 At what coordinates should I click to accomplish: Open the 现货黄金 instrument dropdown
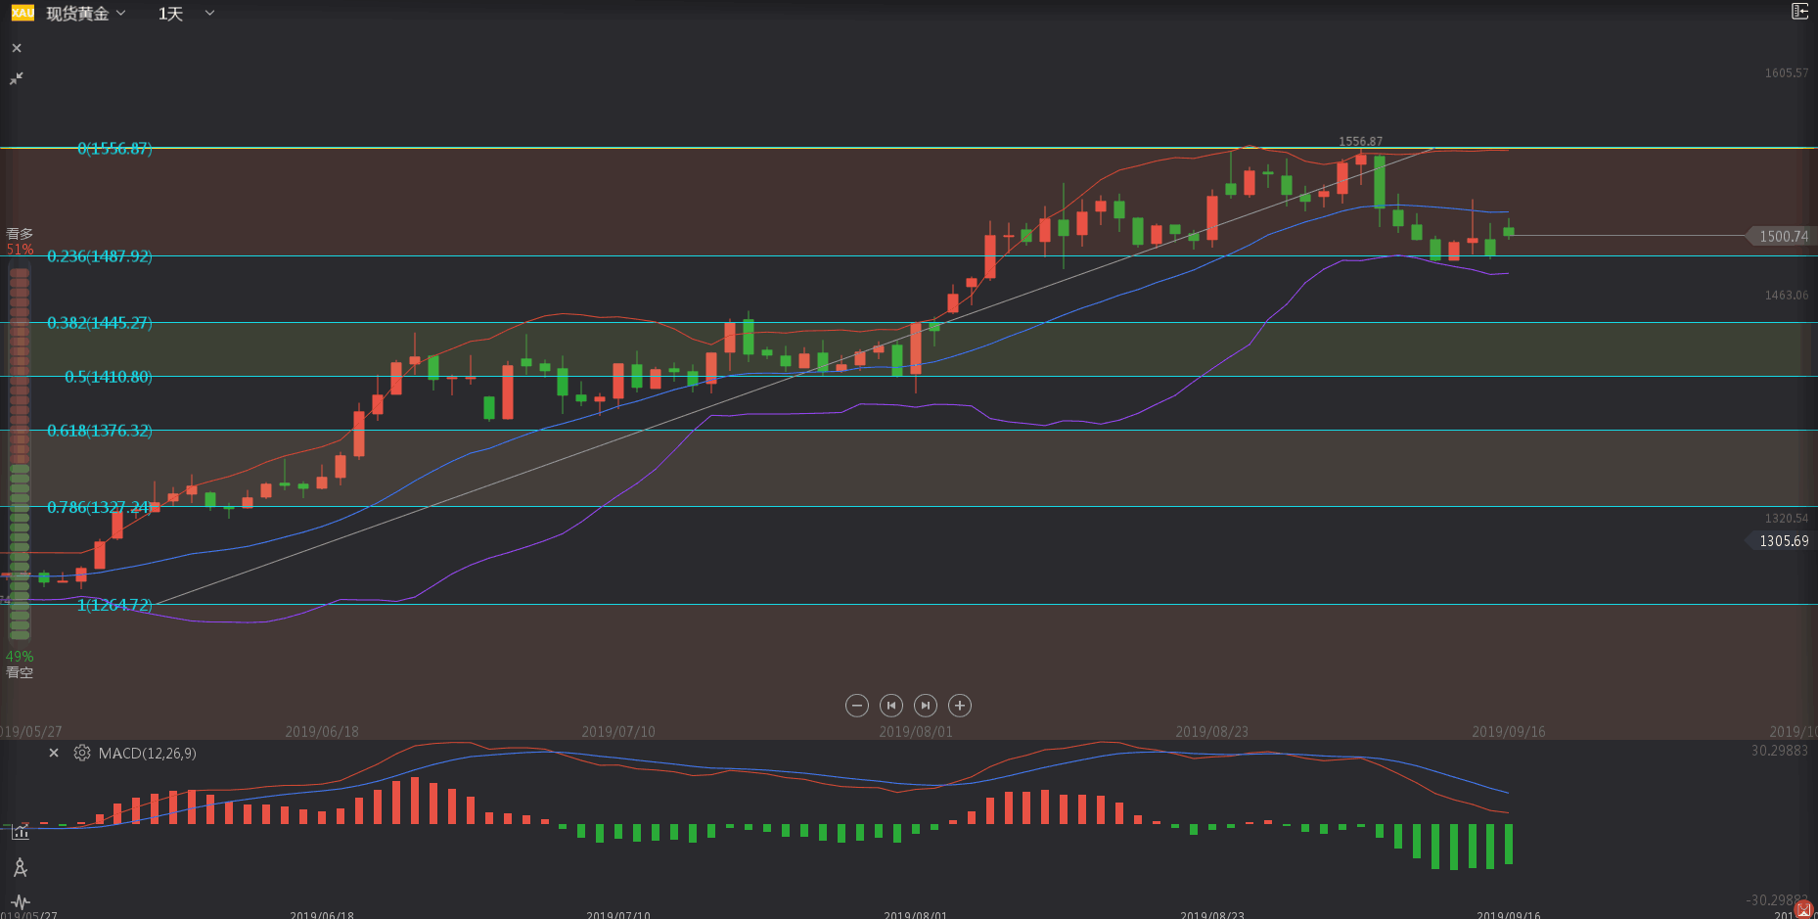86,14
